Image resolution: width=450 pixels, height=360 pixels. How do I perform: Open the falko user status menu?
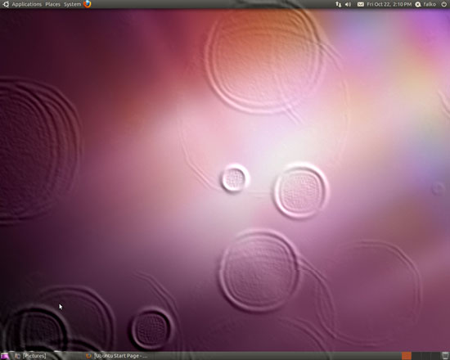(426, 4)
